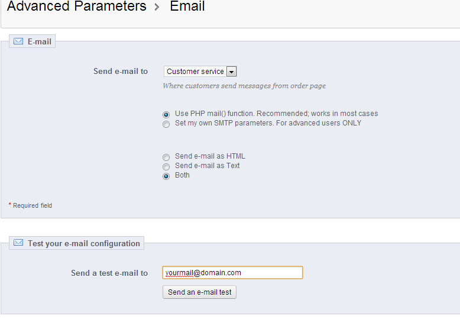Click Test your e-mail configuration heading
This screenshot has width=460, height=319.
(x=83, y=243)
